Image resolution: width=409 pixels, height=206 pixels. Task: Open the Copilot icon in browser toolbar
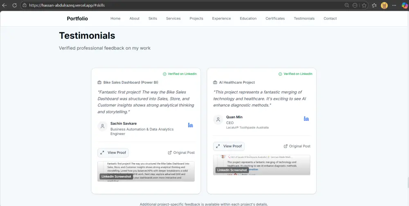pos(405,5)
